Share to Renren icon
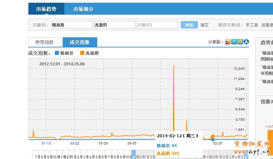 [x=246, y=42]
